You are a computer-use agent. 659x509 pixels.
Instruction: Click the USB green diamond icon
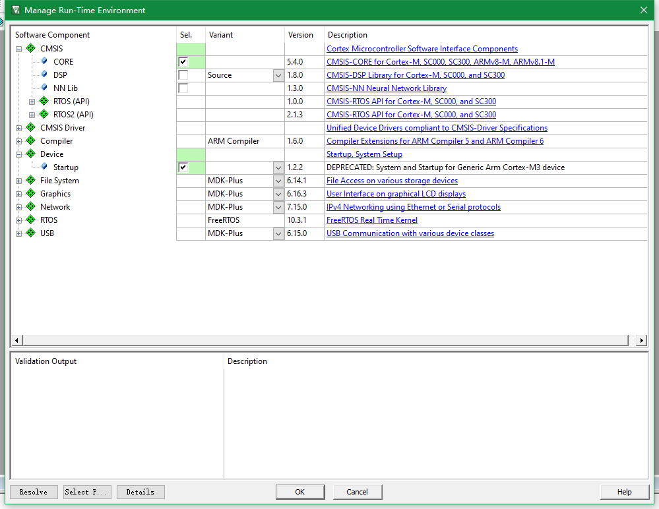(x=31, y=233)
